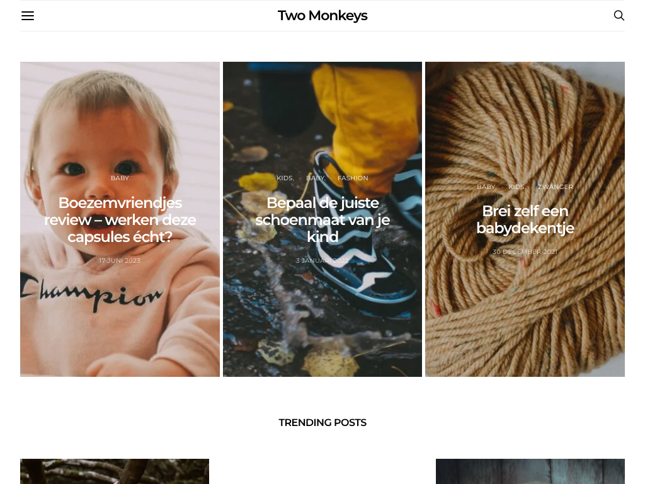Select FASHION category on shoe size post
The width and height of the screenshot is (645, 484).
pyautogui.click(x=353, y=178)
